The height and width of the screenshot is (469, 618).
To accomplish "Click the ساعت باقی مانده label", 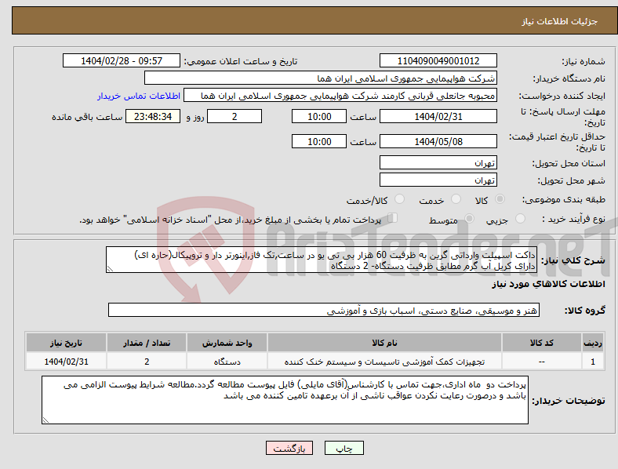I will point(87,117).
